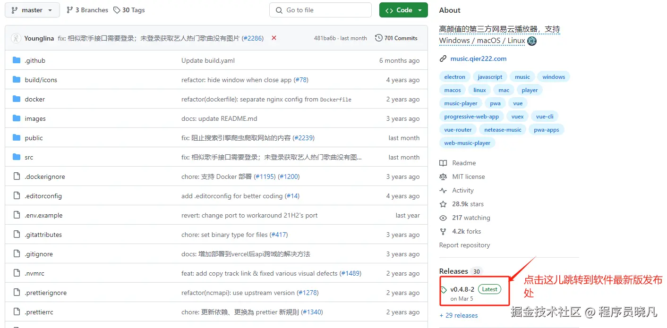Click the .env.example file icon
The width and height of the screenshot is (667, 328).
pos(17,215)
